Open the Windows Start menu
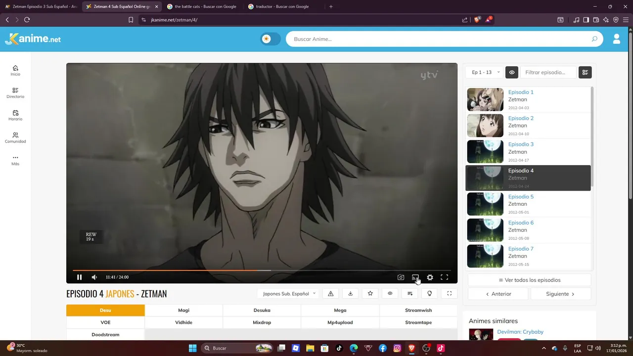633x356 pixels. pyautogui.click(x=193, y=348)
